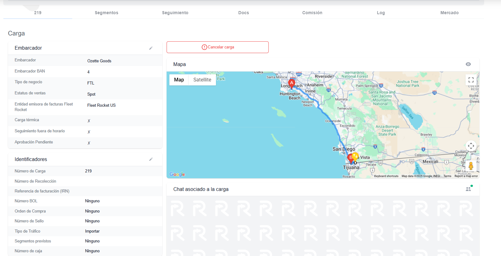501x256 pixels.
Task: Toggle fullscreen view on the map
Action: click(471, 80)
